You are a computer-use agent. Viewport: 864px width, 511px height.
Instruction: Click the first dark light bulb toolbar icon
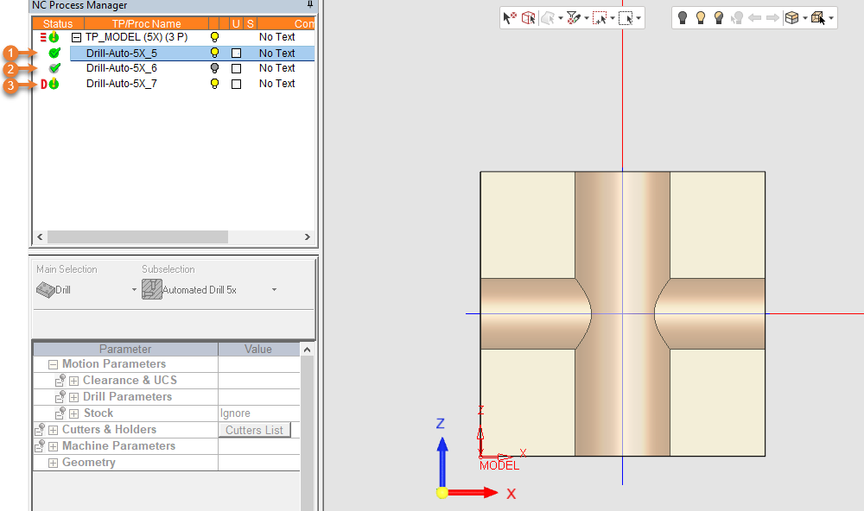point(682,17)
